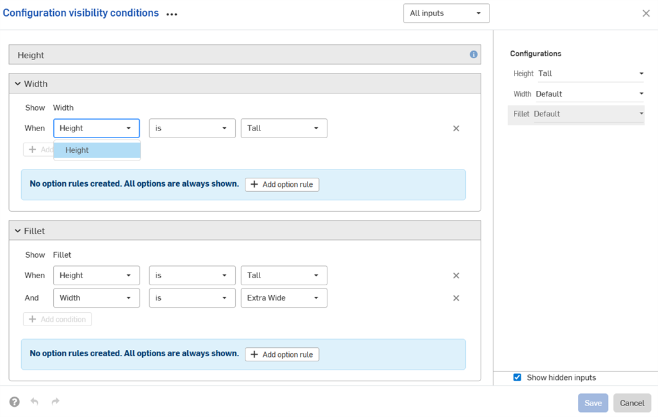Open the Height input dropdown in Fillet section

[97, 276]
